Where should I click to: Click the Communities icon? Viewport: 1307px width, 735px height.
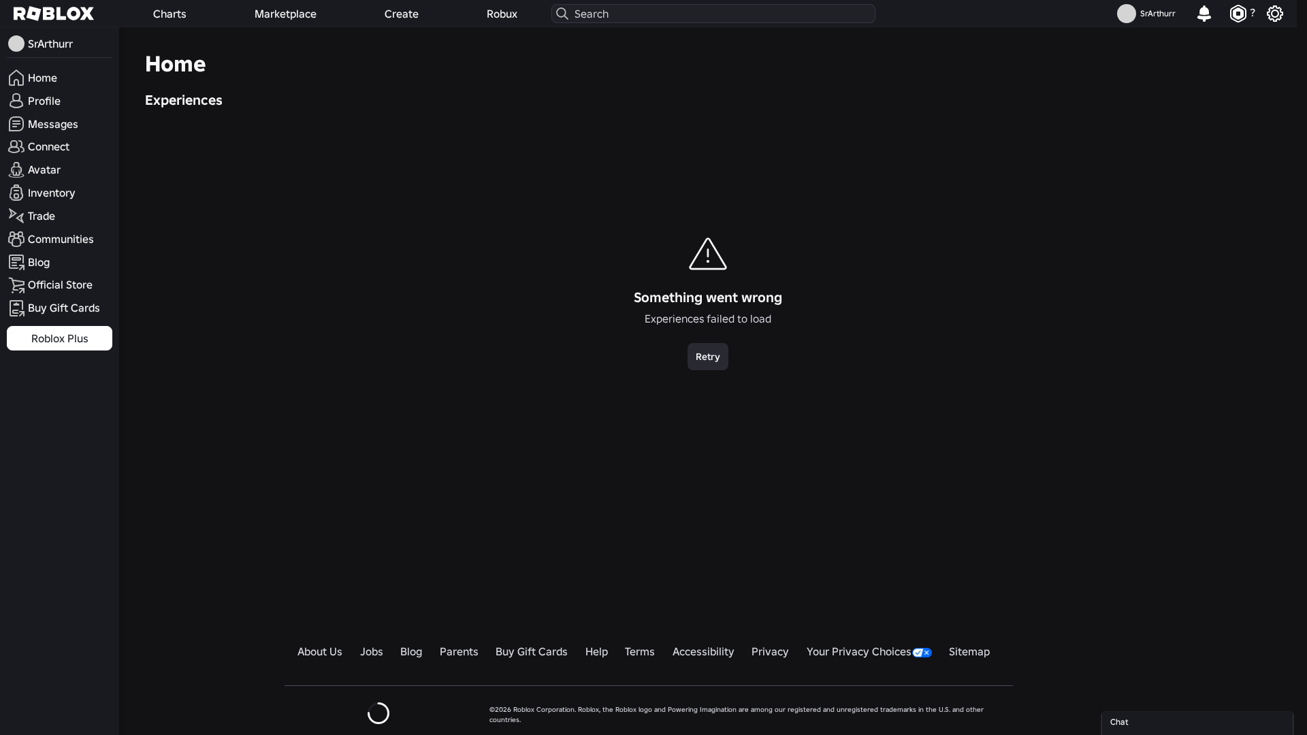point(16,239)
